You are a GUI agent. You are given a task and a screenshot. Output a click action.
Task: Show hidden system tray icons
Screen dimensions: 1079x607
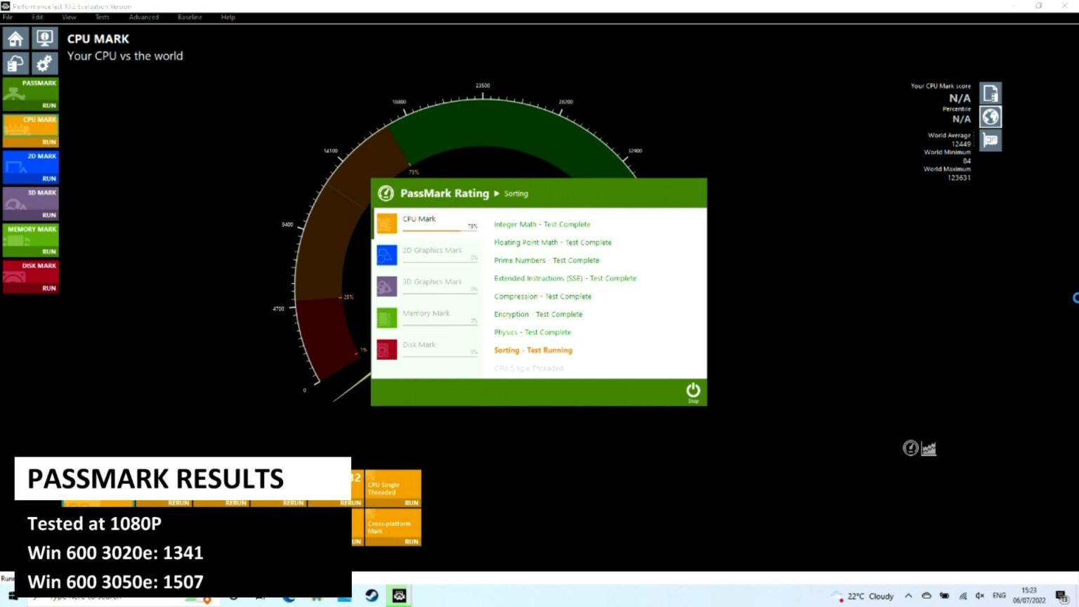908,596
